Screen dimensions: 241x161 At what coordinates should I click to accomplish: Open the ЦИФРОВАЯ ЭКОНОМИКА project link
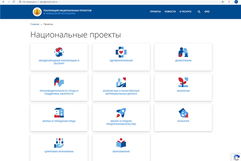(x=59, y=152)
